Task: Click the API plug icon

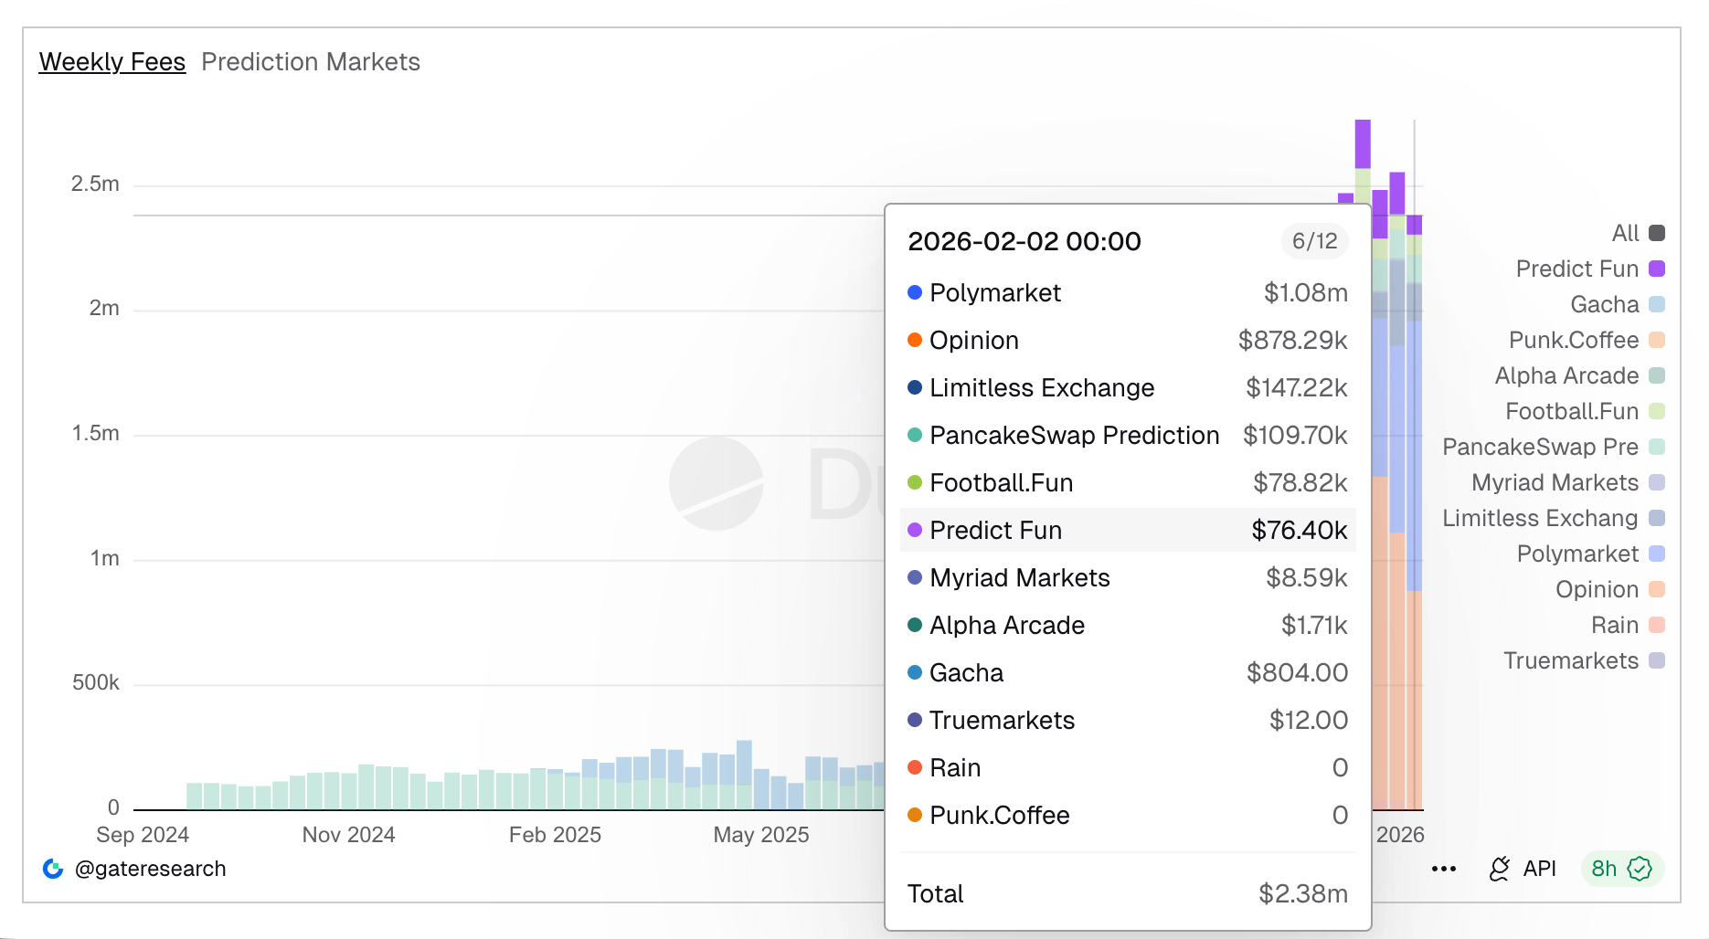Action: tap(1499, 869)
